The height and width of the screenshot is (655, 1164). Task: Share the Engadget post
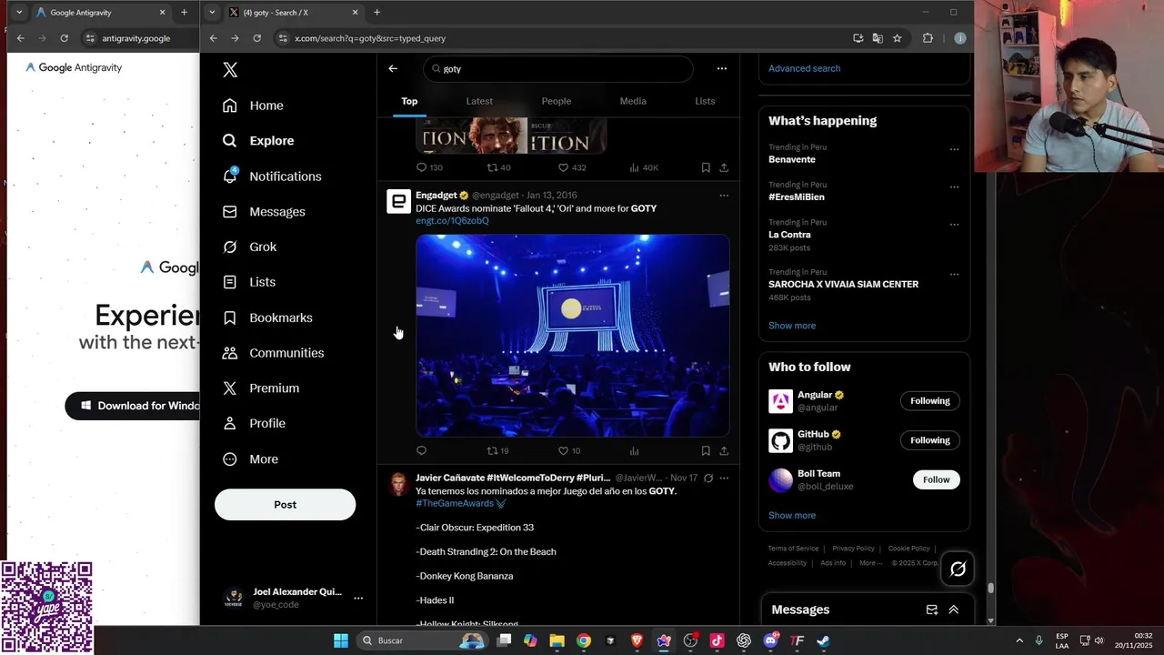(x=724, y=450)
